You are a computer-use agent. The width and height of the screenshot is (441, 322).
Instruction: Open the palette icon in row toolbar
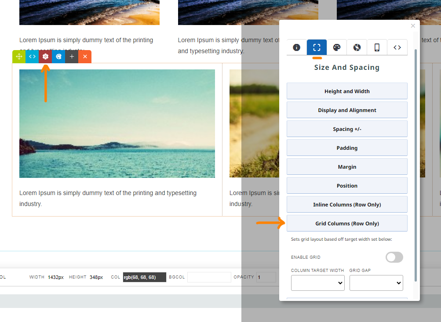point(58,57)
